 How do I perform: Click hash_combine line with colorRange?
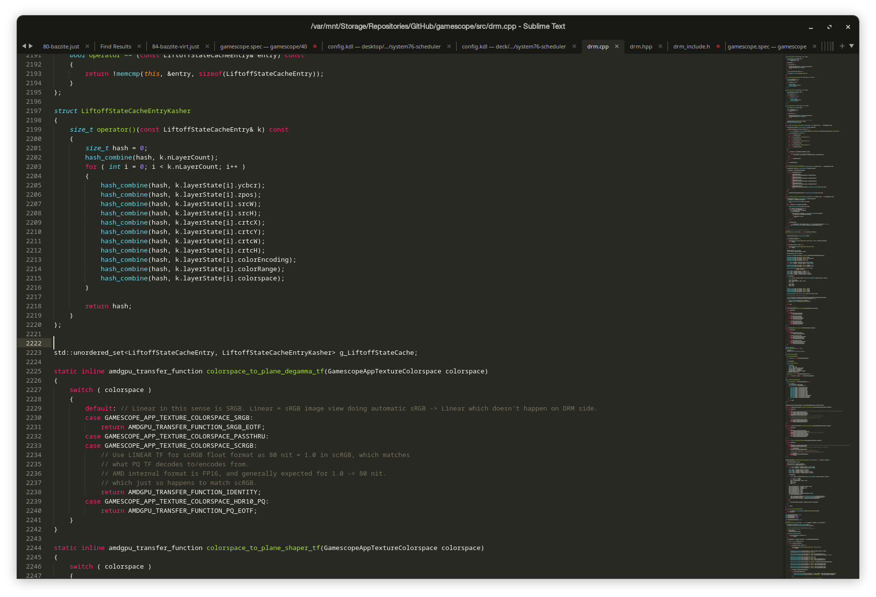[193, 269]
